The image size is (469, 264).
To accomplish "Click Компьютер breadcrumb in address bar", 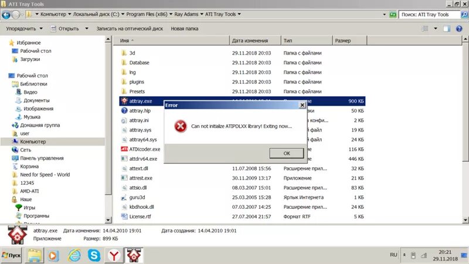I will [x=53, y=14].
